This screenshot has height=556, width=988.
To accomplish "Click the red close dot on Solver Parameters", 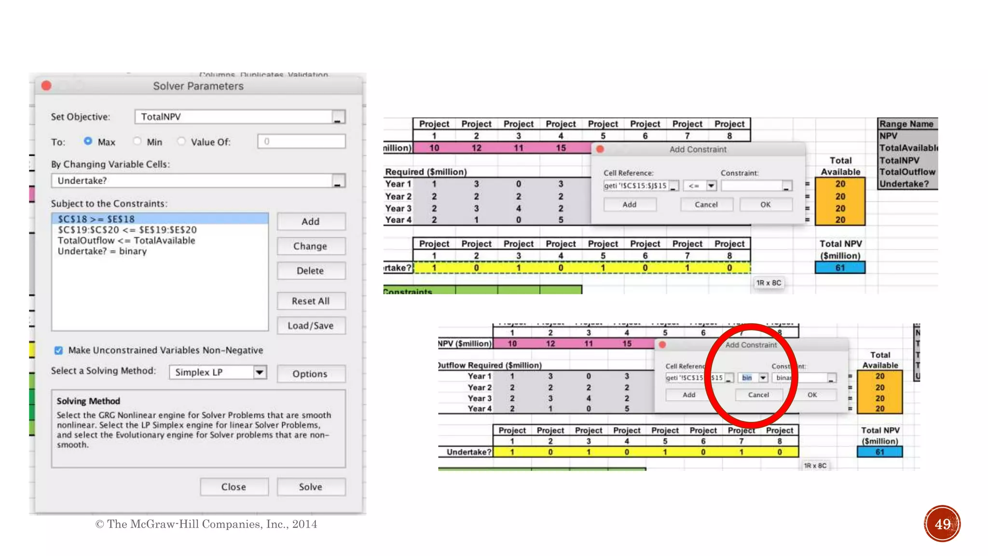I will coord(47,86).
